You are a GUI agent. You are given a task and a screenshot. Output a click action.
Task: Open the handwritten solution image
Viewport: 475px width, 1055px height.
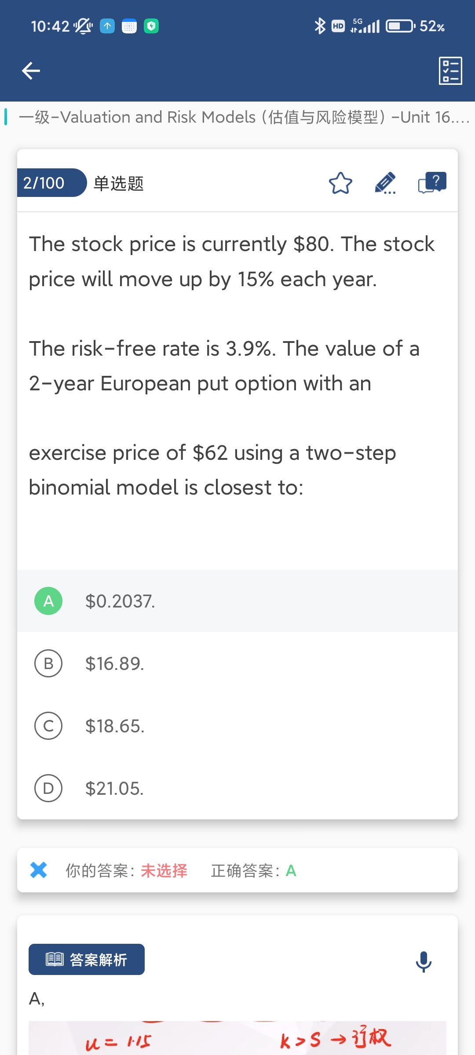click(x=237, y=1038)
